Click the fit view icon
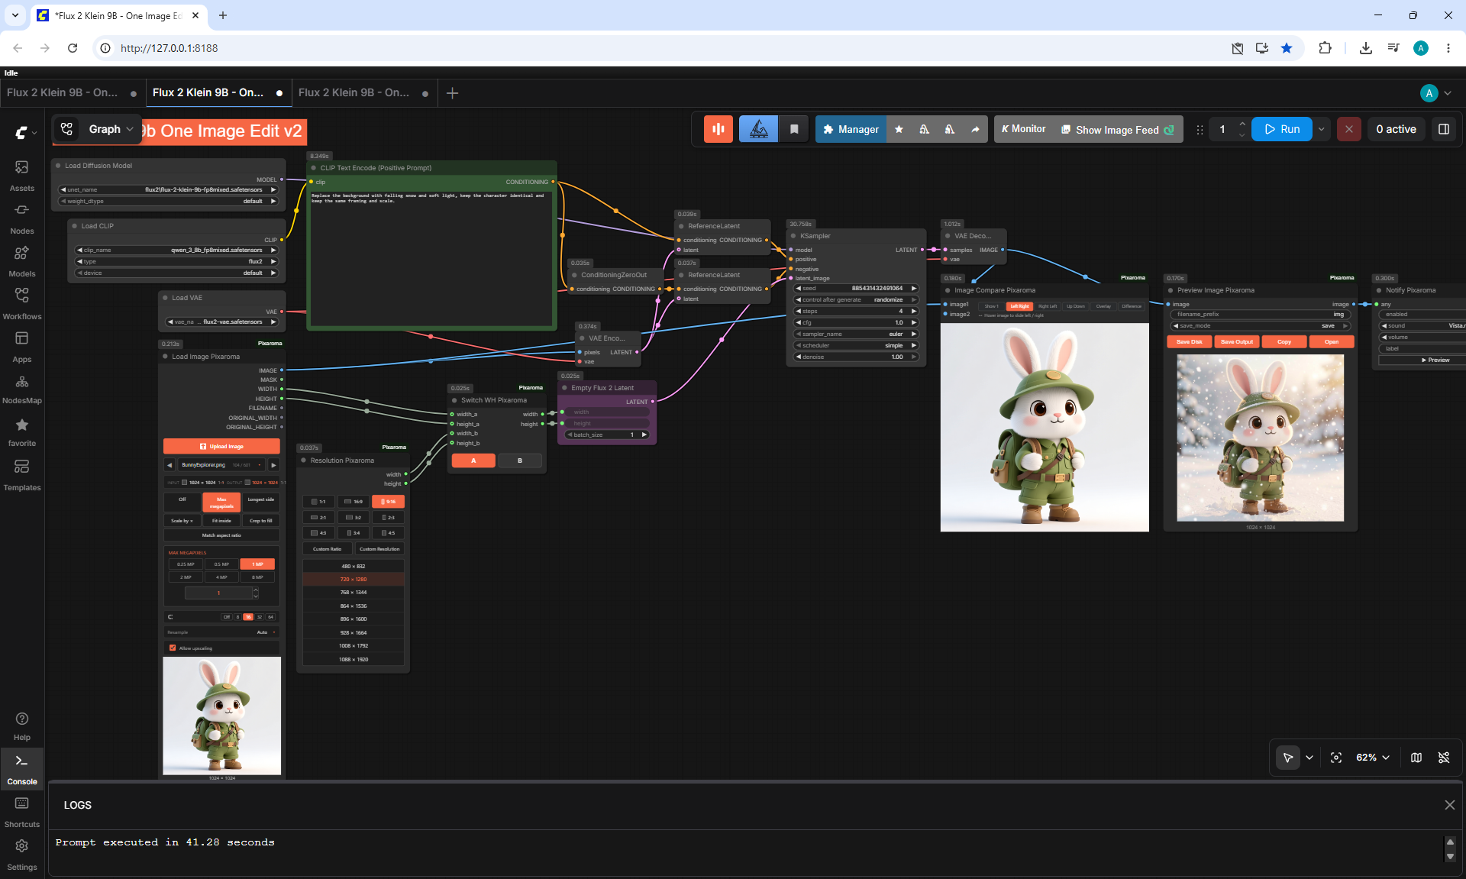The width and height of the screenshot is (1466, 879). point(1336,758)
